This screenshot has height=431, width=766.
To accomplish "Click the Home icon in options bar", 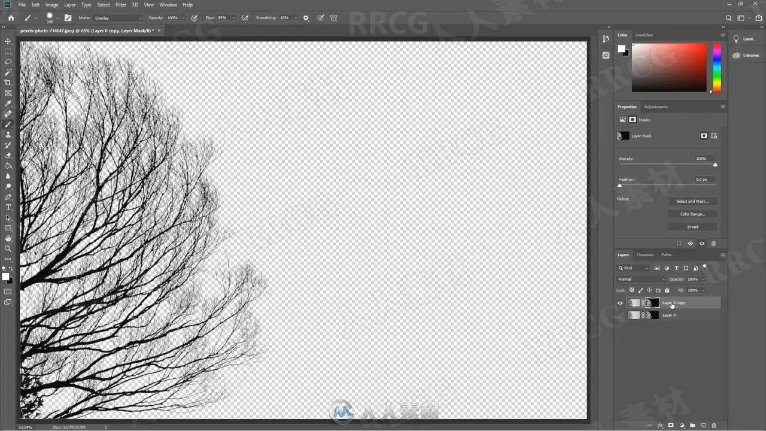I will pyautogui.click(x=11, y=18).
